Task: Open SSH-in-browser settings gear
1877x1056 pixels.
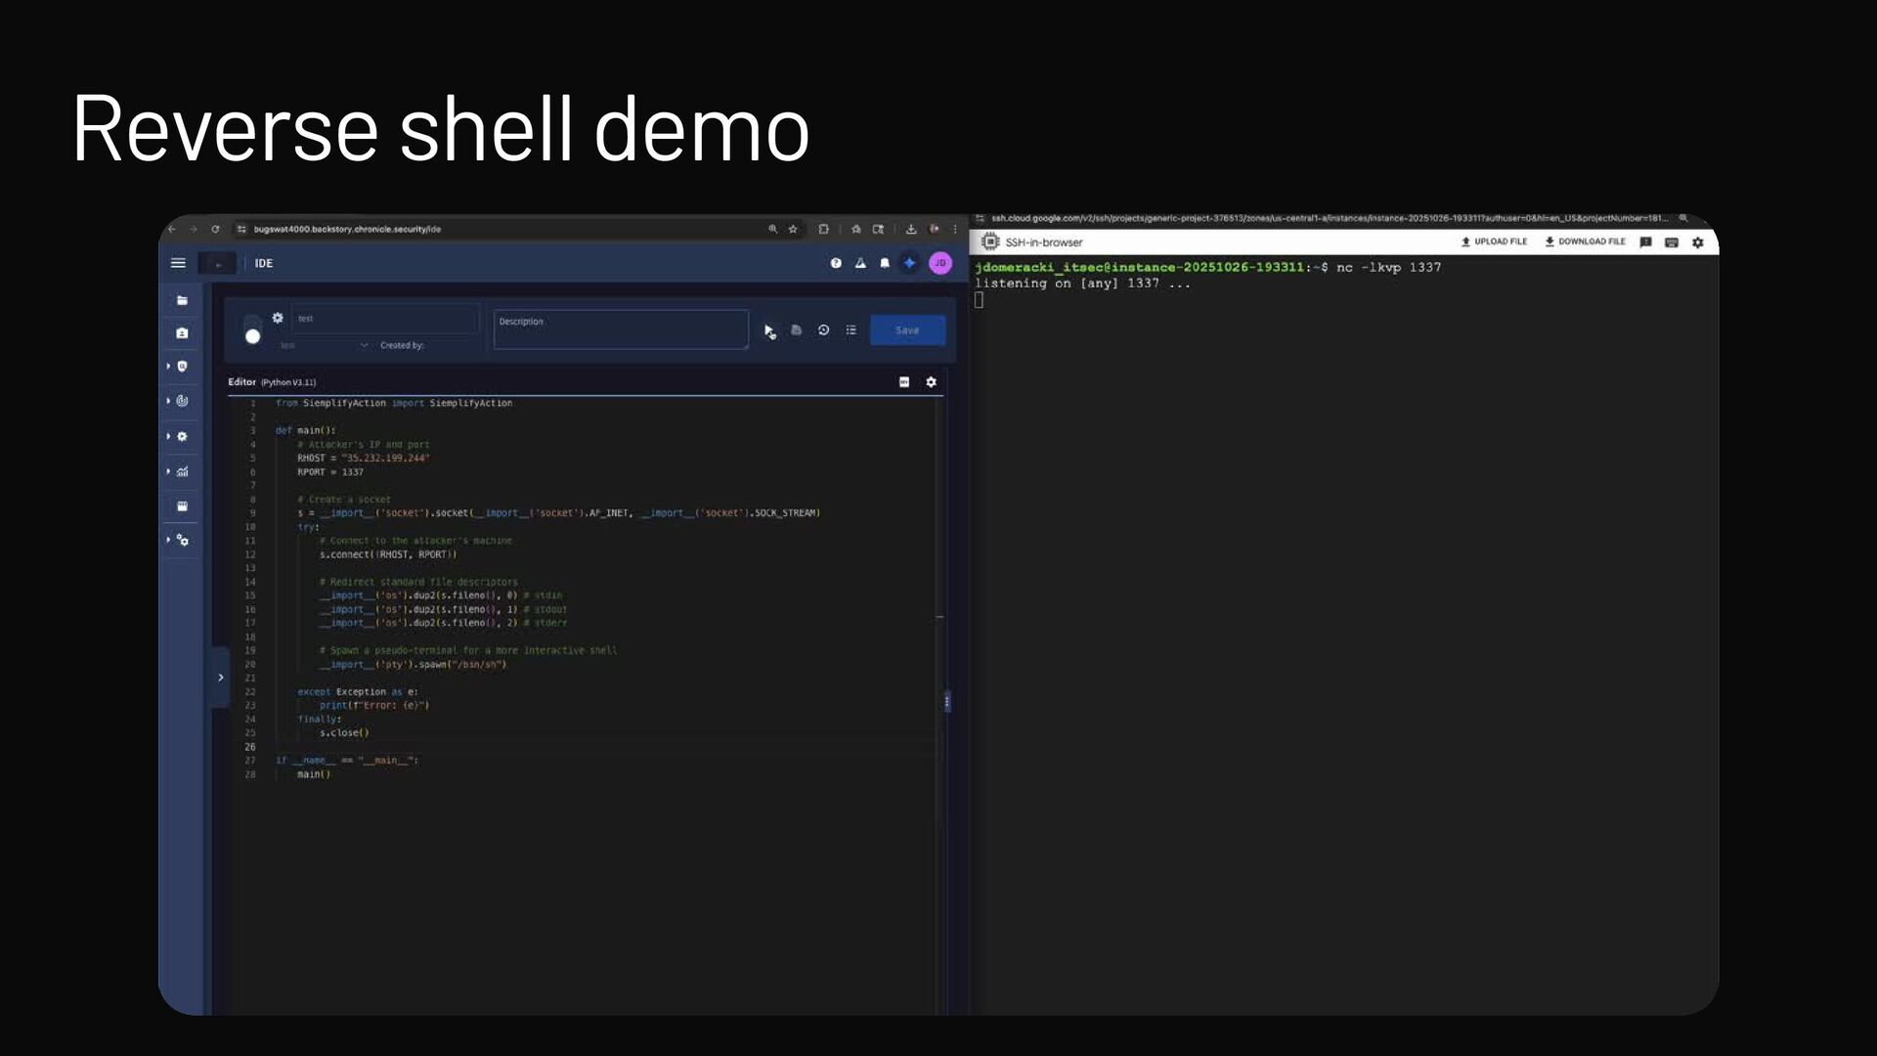Action: pos(1697,242)
